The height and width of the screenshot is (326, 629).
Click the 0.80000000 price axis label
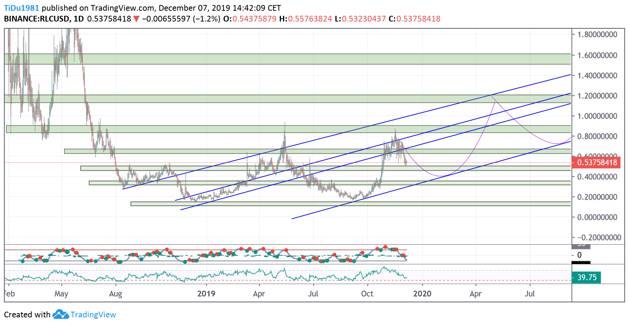pos(597,136)
